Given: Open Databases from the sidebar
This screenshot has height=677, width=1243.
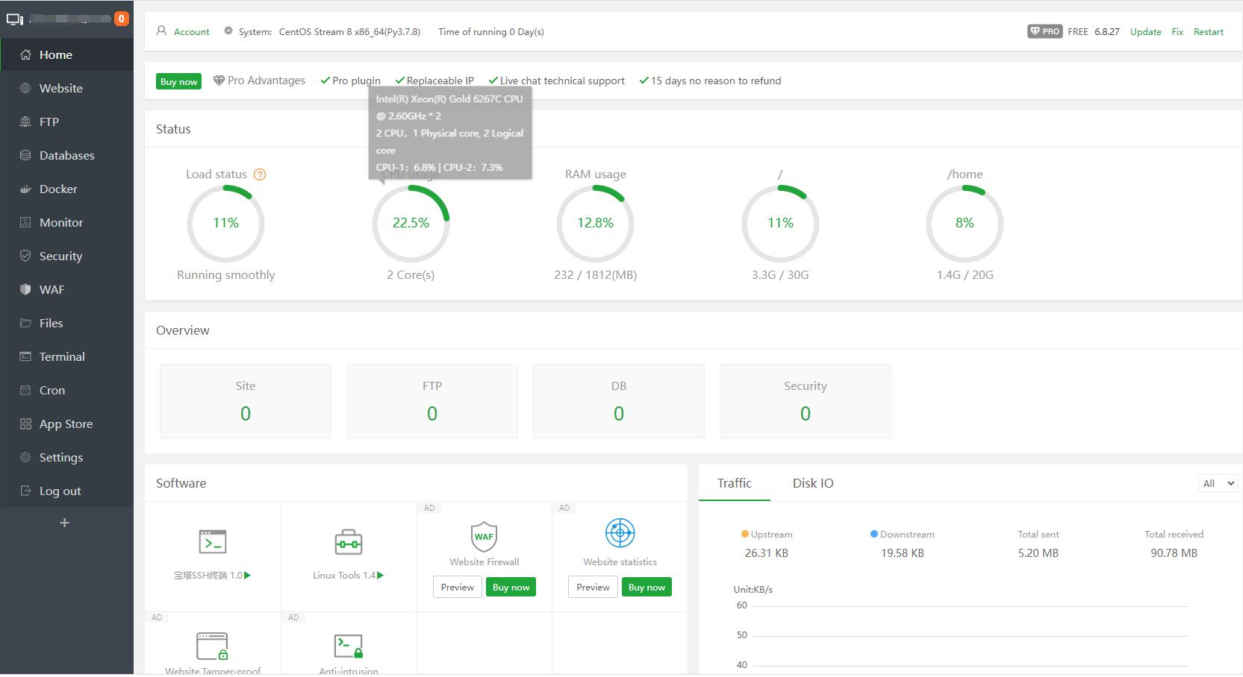Looking at the screenshot, I should click(x=66, y=155).
